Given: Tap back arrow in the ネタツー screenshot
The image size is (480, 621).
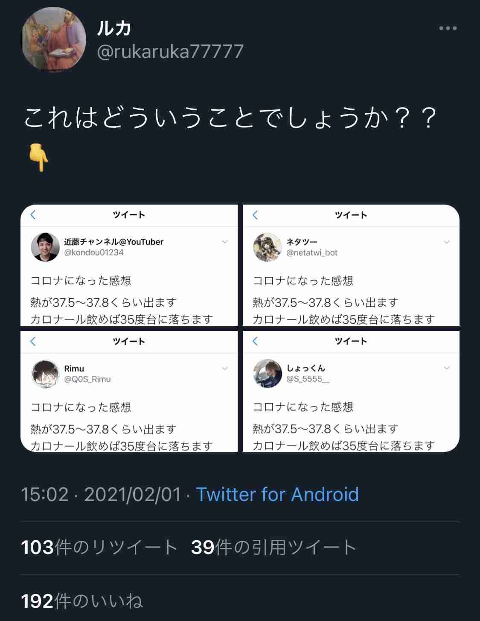Looking at the screenshot, I should point(255,215).
